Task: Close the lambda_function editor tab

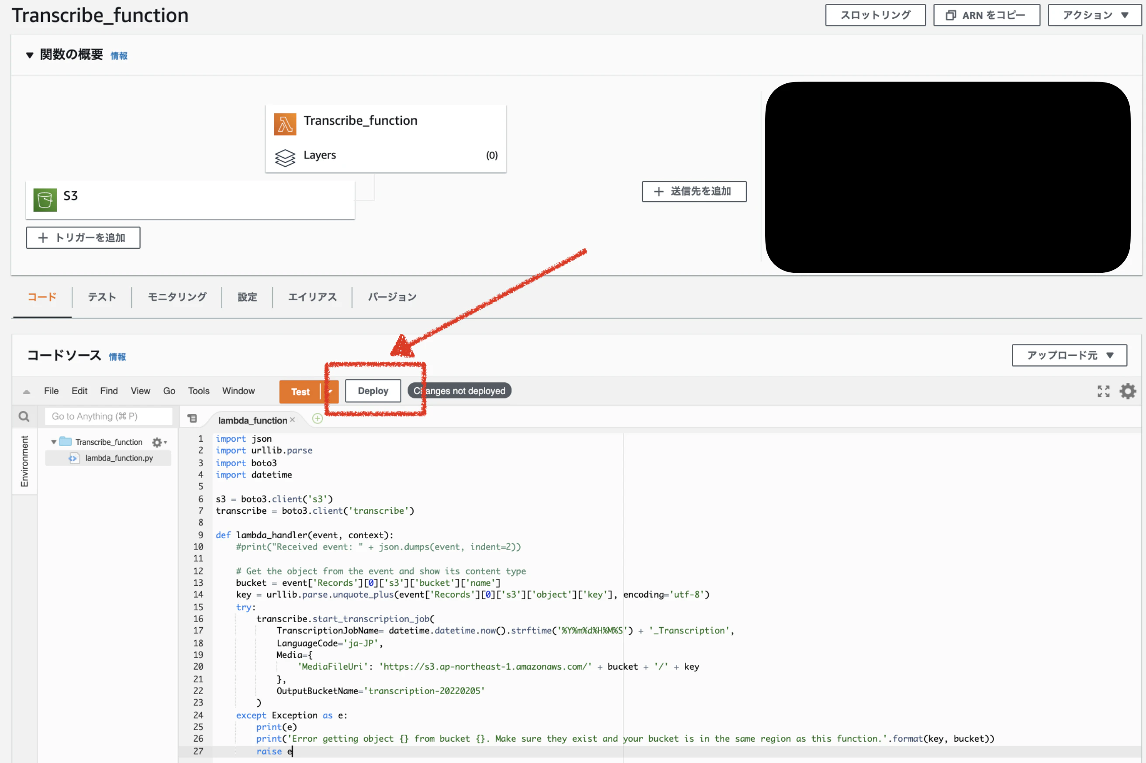Action: (293, 420)
